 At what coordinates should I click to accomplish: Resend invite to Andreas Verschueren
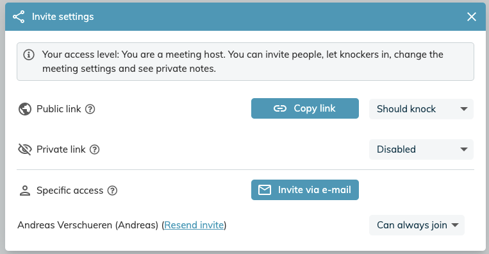click(194, 225)
